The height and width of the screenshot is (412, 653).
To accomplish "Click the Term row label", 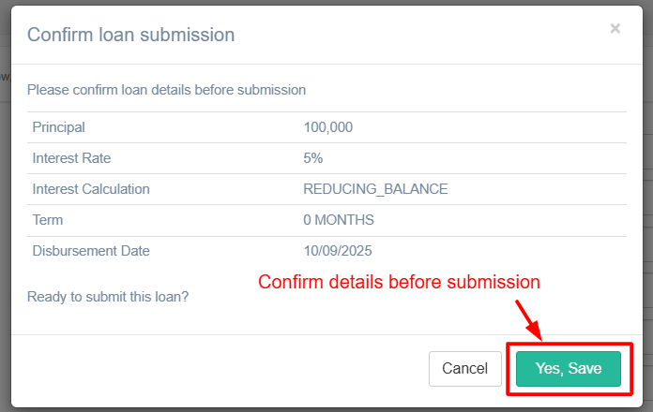I will (x=47, y=220).
